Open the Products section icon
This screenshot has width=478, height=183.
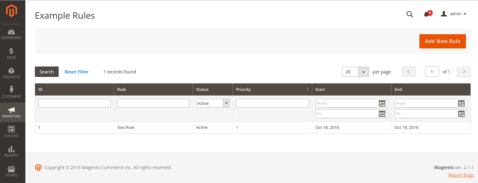[x=11, y=73]
